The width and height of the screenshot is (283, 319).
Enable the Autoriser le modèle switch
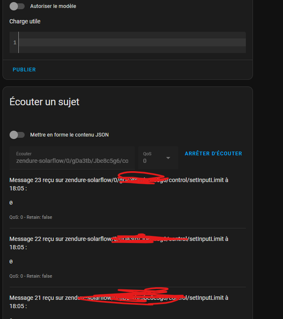click(17, 6)
